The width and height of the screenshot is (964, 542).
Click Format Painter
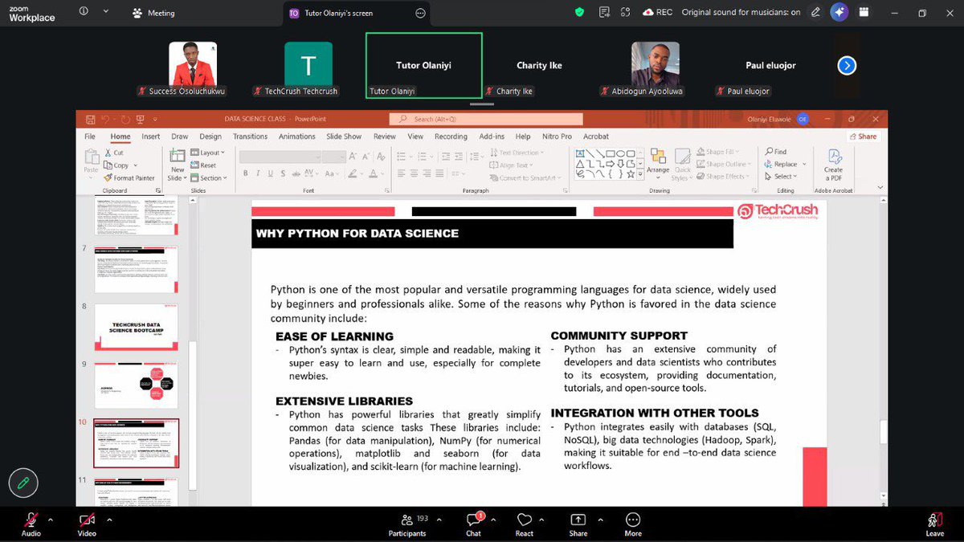click(129, 177)
